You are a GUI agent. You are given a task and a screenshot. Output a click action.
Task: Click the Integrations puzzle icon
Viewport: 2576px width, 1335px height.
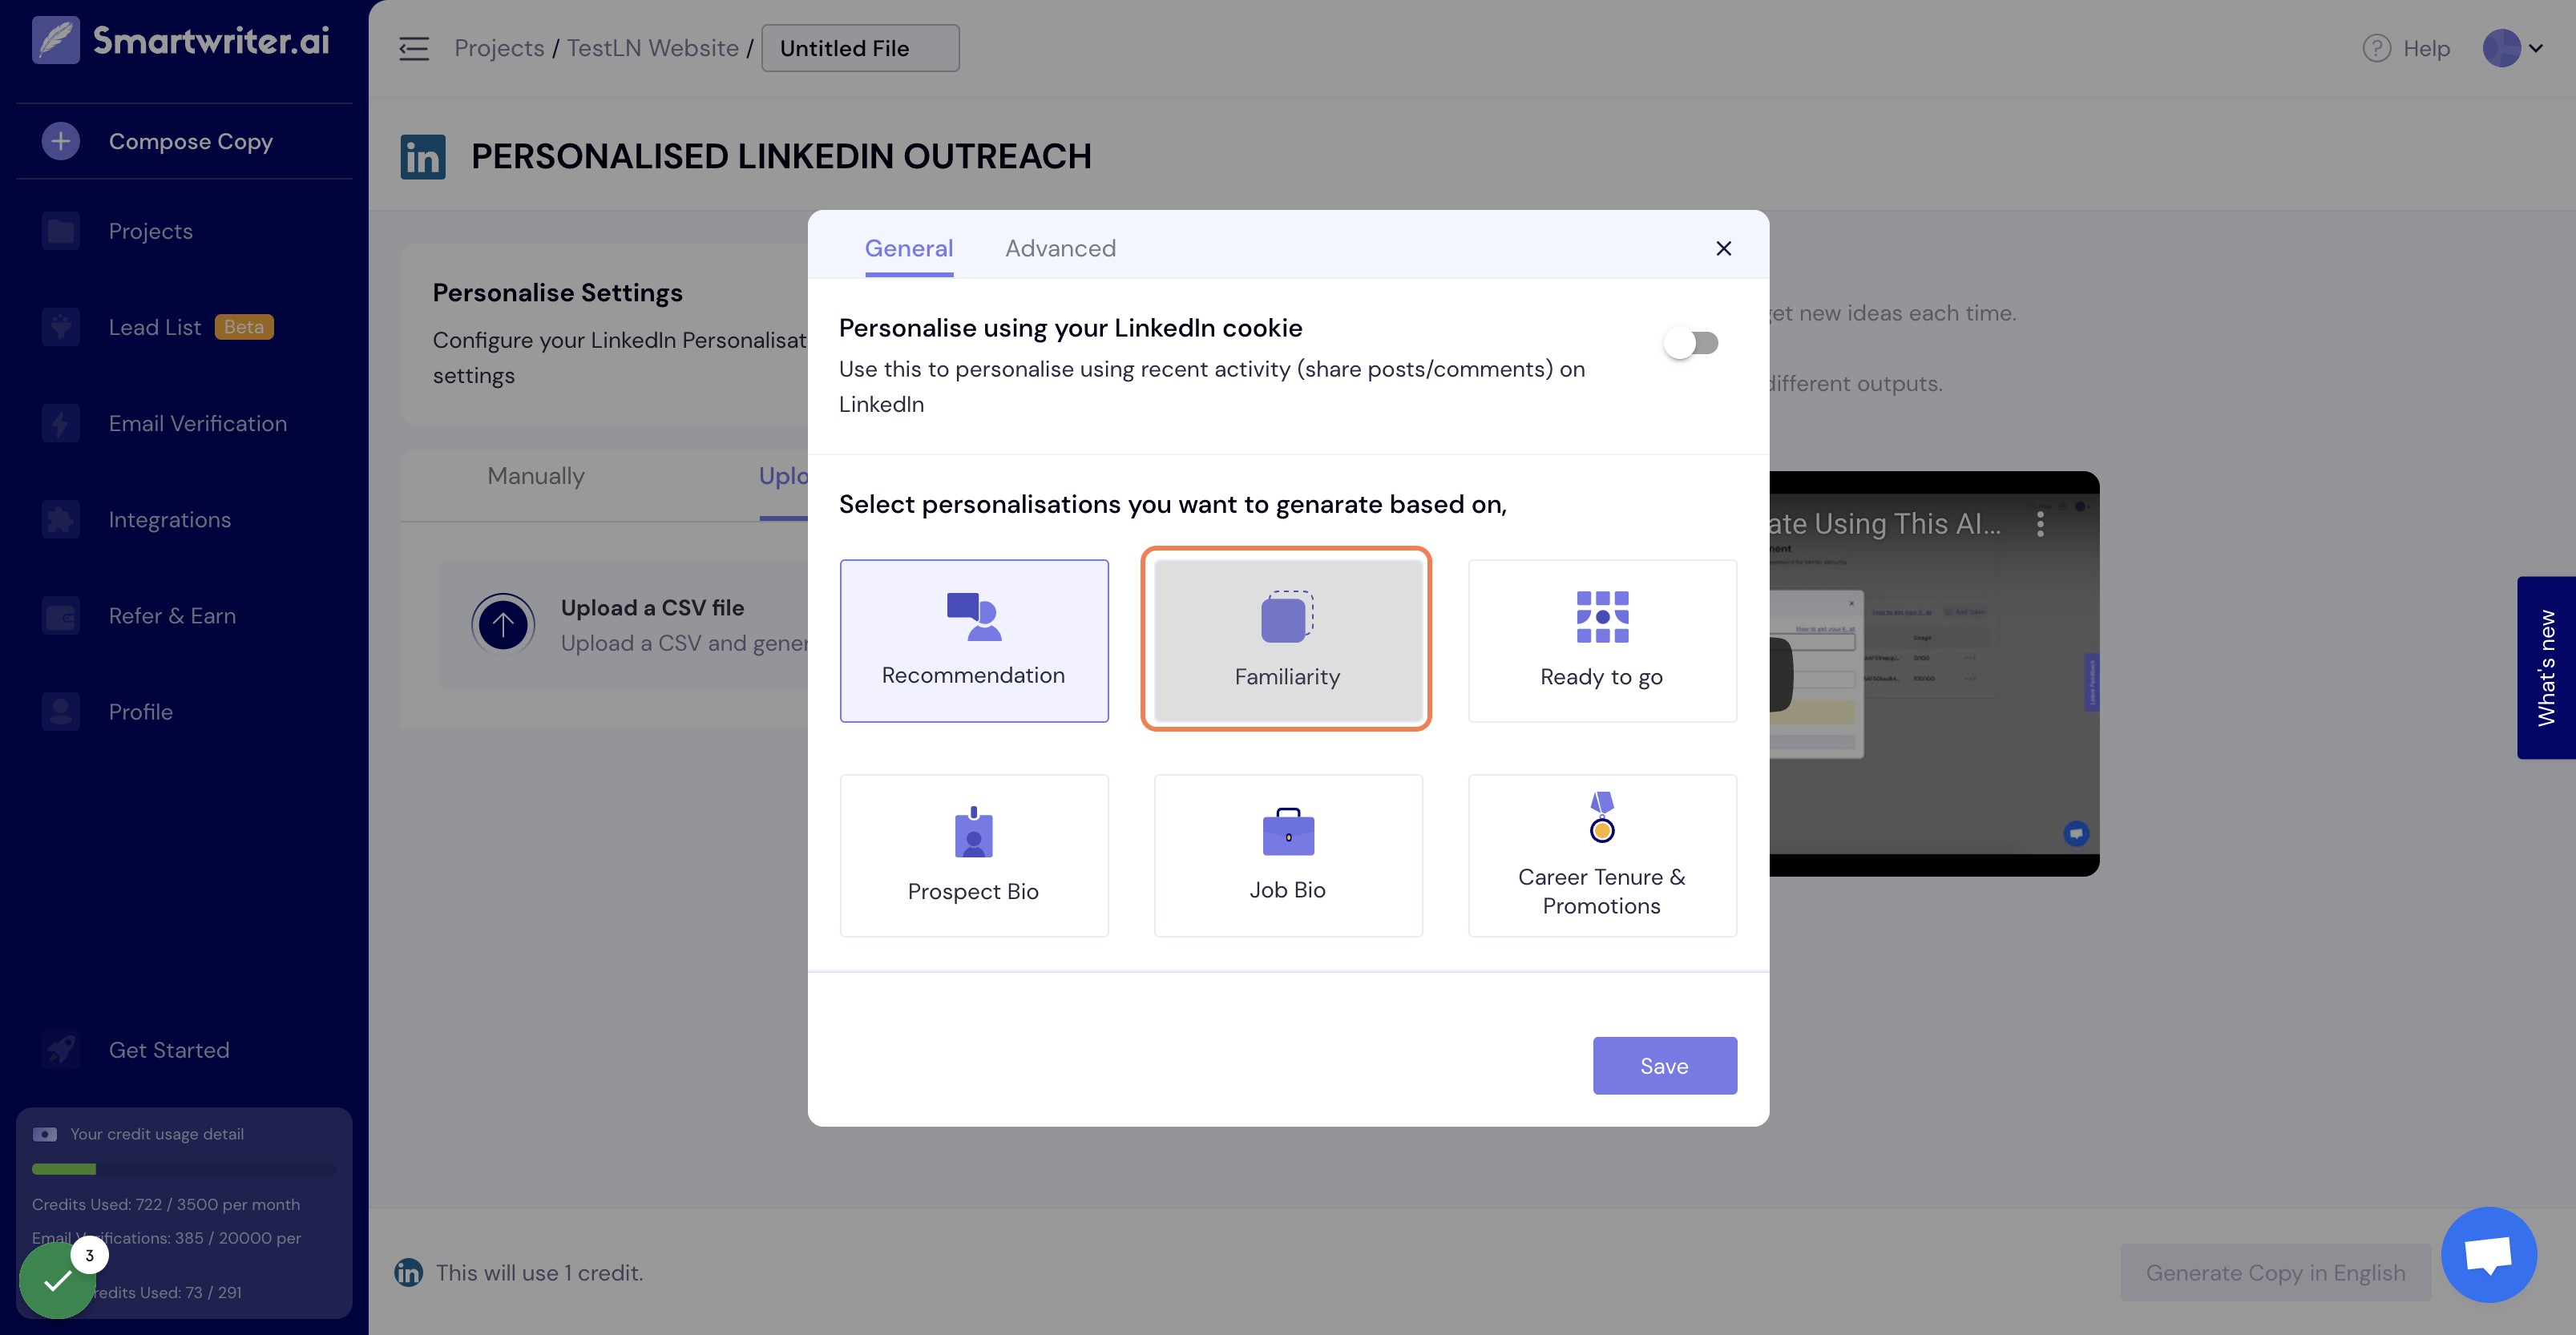[x=61, y=519]
